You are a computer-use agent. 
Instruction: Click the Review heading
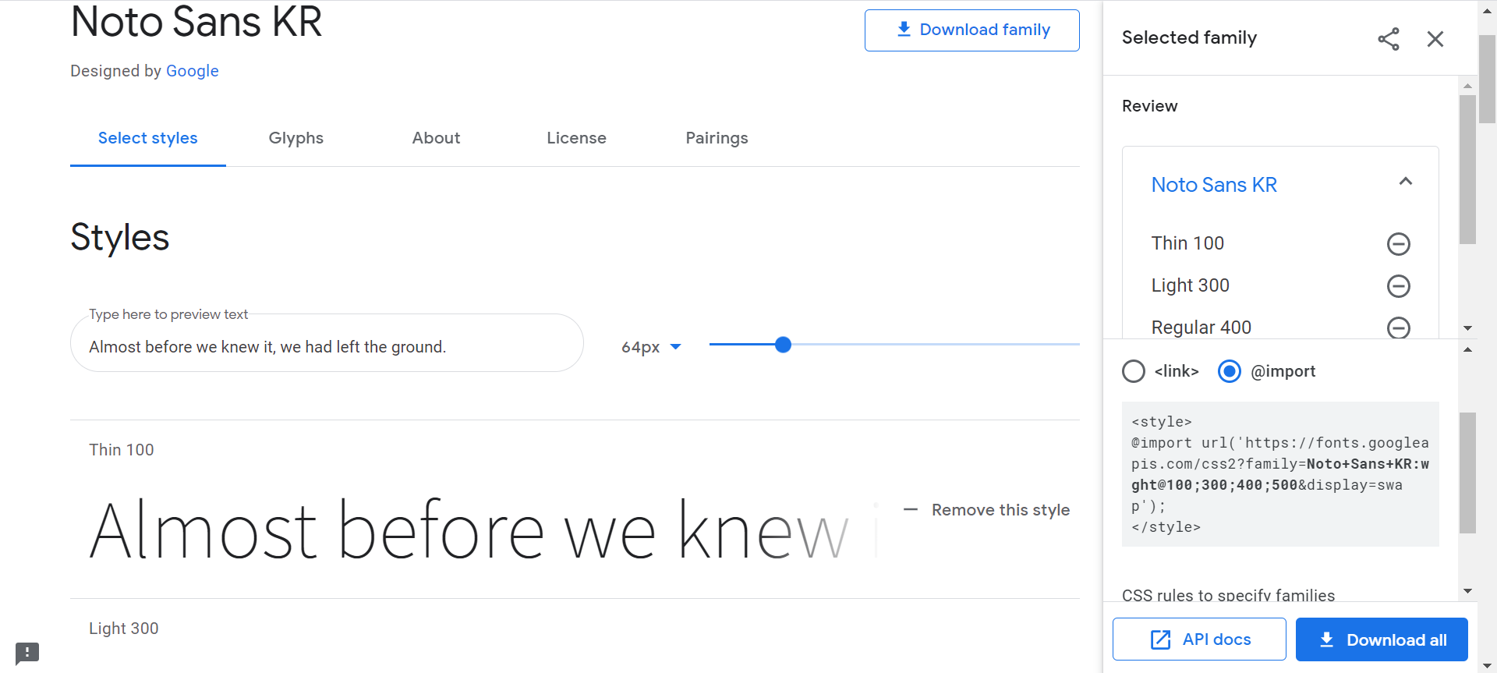pos(1149,106)
